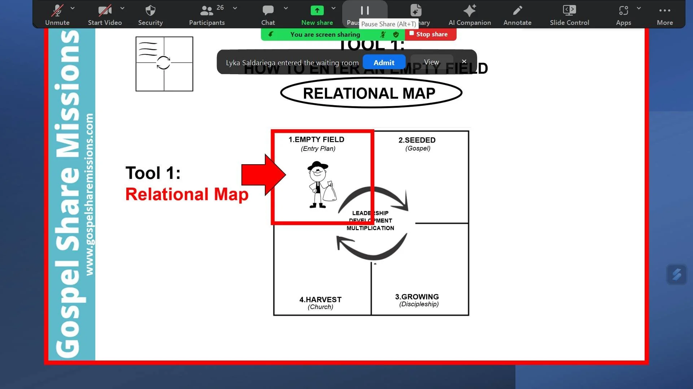Expand the New share options chevron
The image size is (693, 389).
tap(334, 8)
